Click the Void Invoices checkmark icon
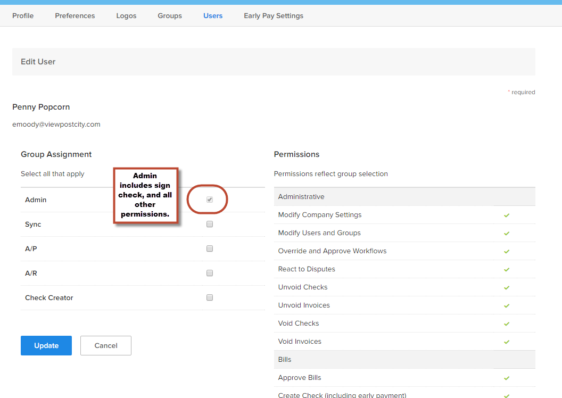Viewport: 562px width, 398px height. click(507, 342)
